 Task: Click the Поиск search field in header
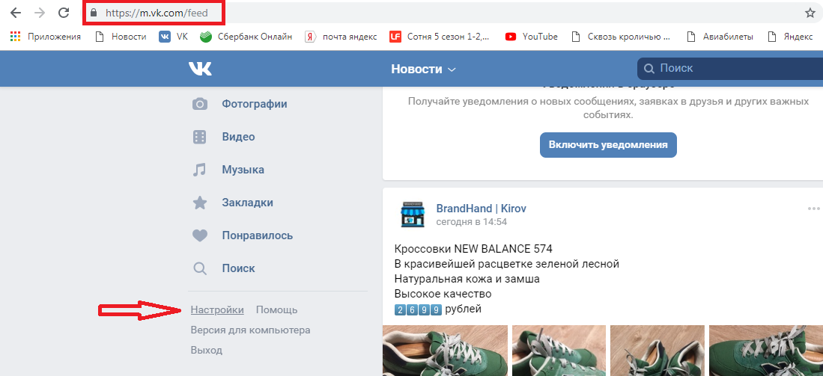pyautogui.click(x=730, y=69)
